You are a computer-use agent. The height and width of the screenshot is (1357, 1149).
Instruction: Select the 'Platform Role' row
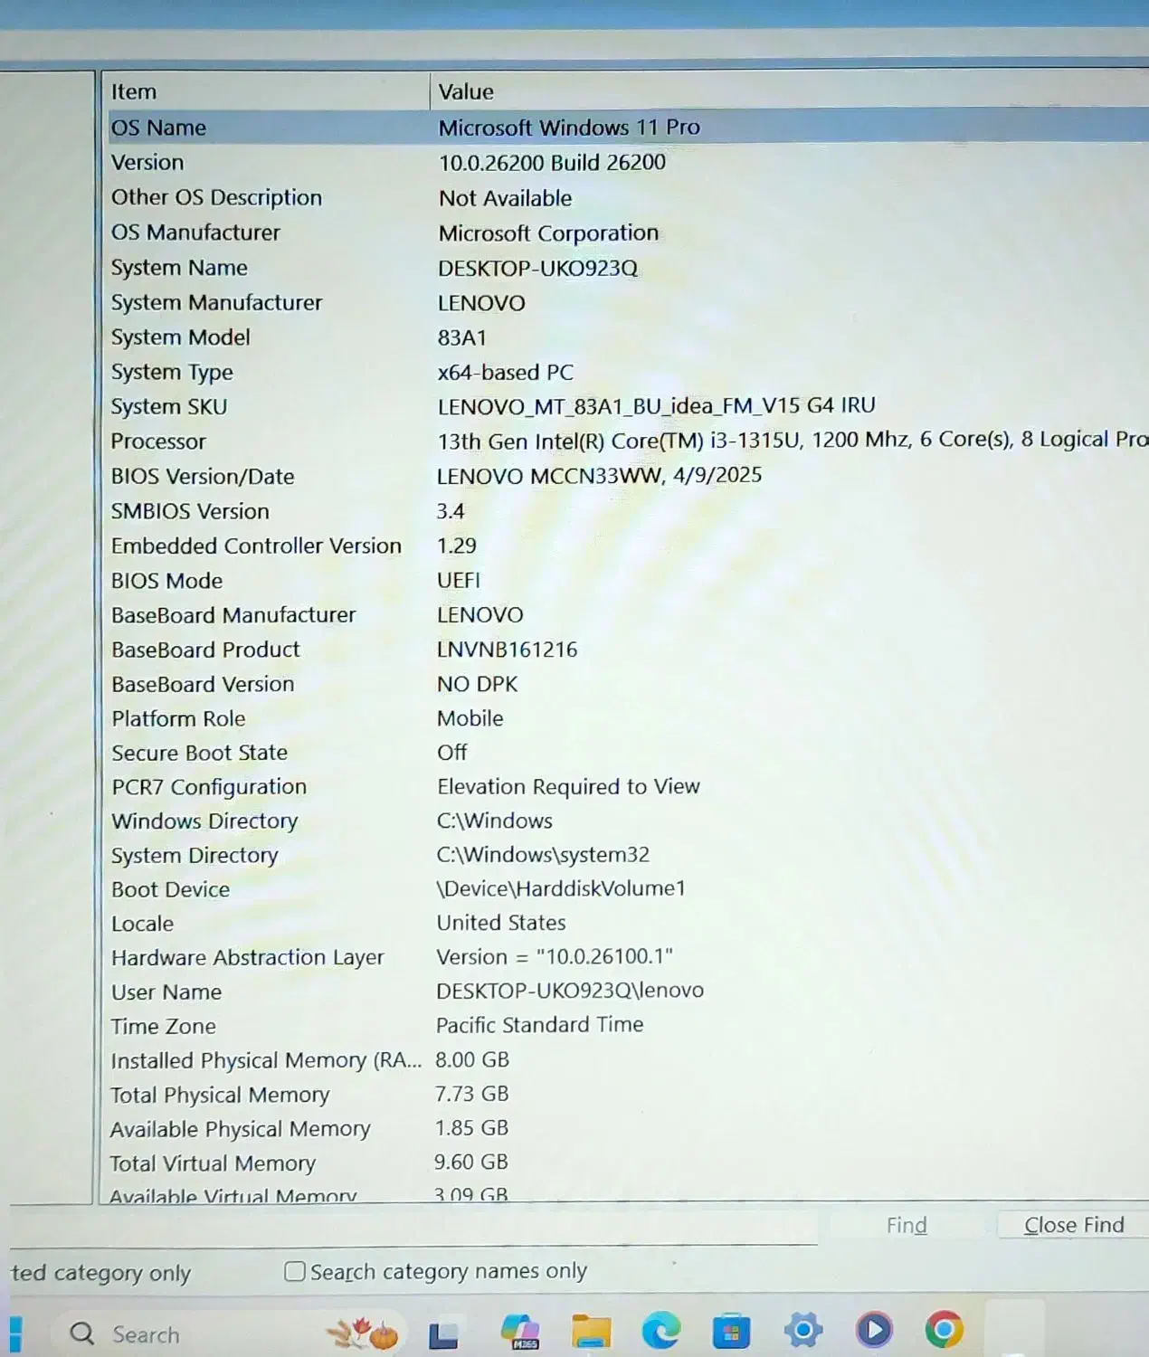click(629, 718)
